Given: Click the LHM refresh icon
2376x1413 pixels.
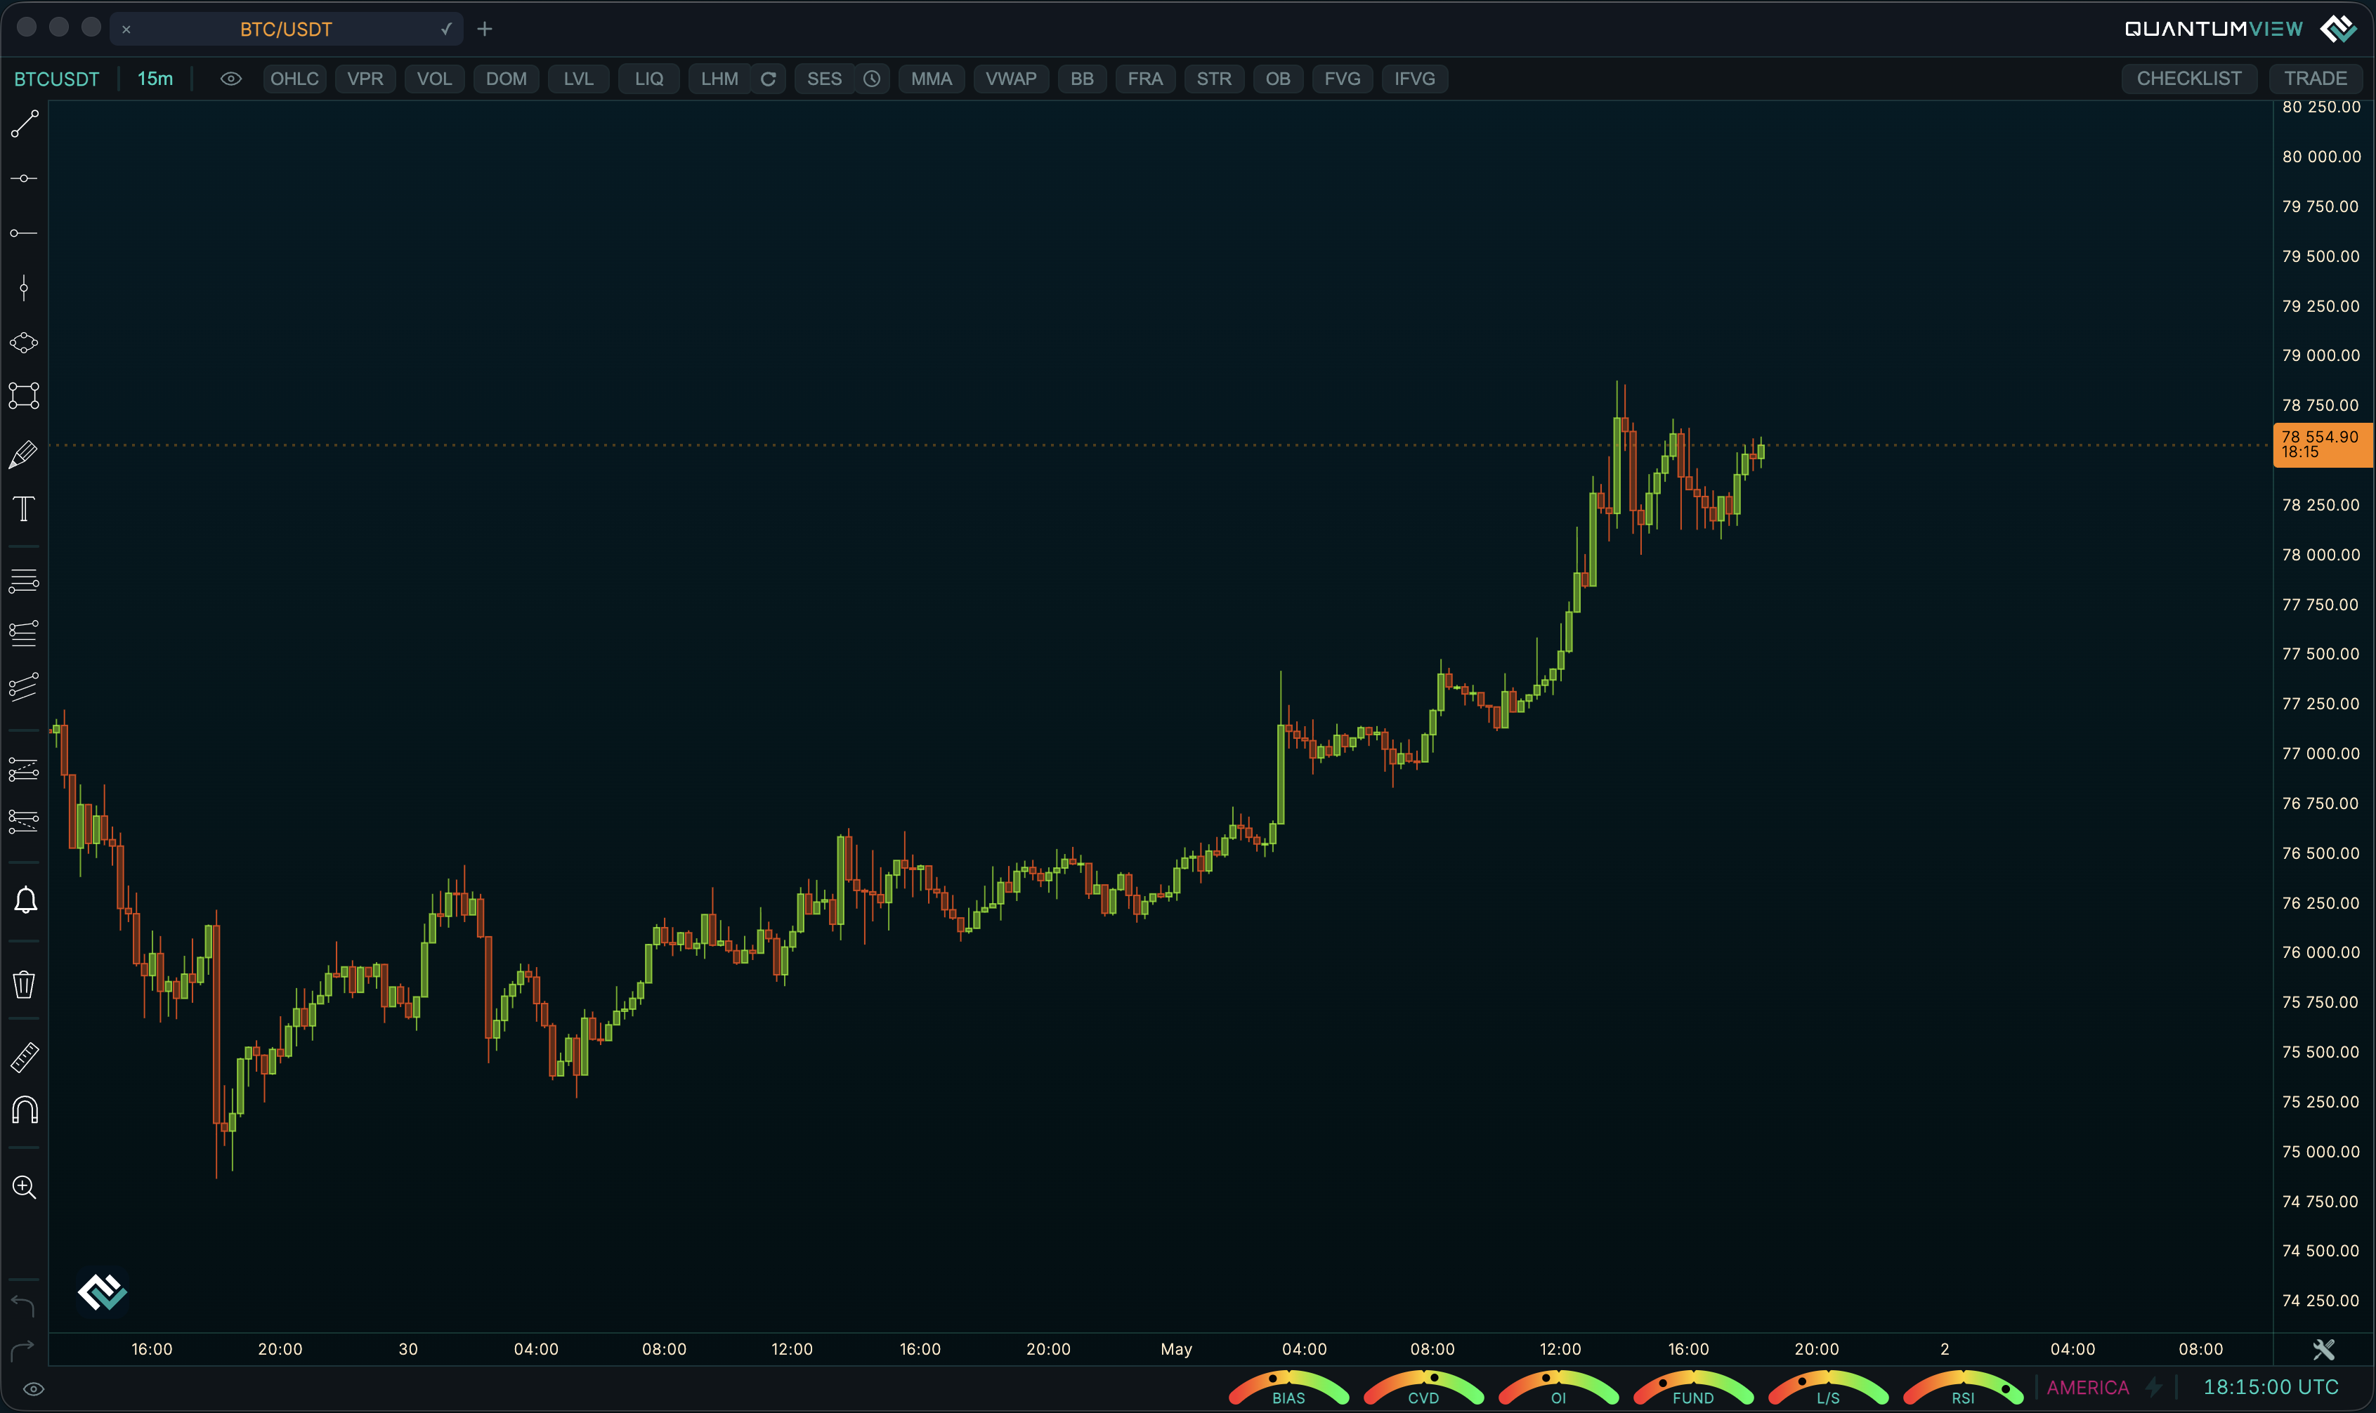Looking at the screenshot, I should click(x=768, y=79).
